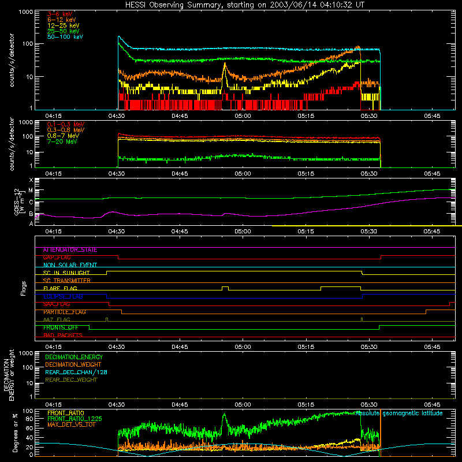Pick the GAP_FLAG label

pos(57,258)
